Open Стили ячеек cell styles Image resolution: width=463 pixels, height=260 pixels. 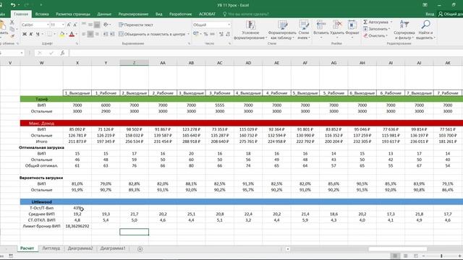(x=304, y=30)
